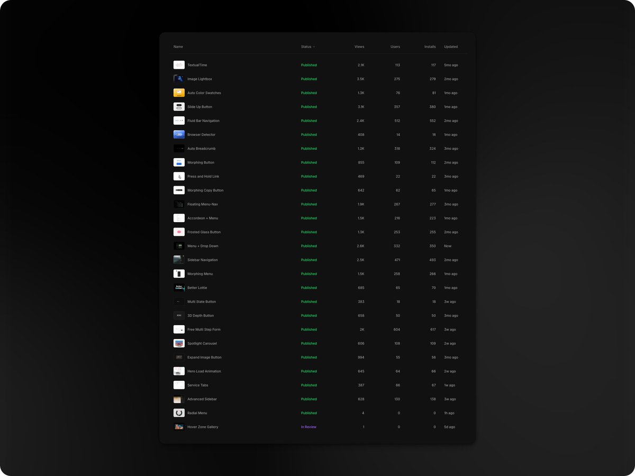Select the "Image Lightbox" name text

[x=199, y=79]
